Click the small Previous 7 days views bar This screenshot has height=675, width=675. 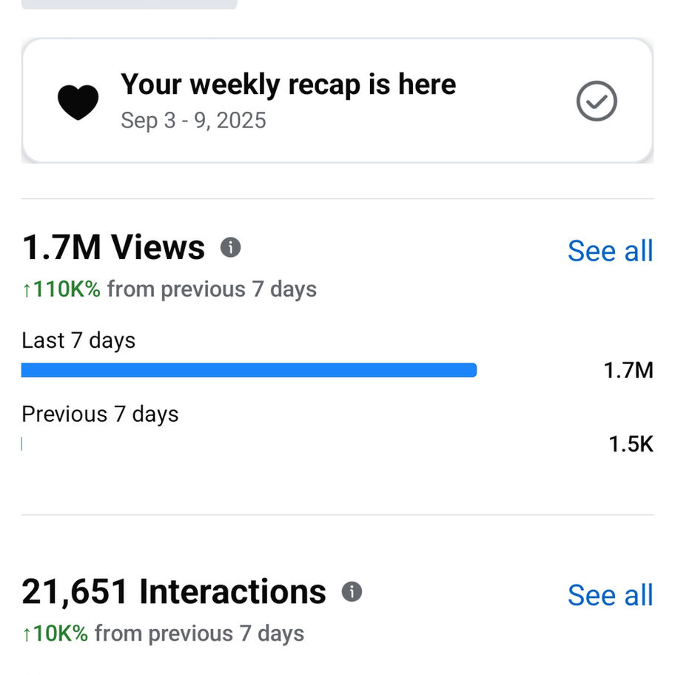point(22,444)
